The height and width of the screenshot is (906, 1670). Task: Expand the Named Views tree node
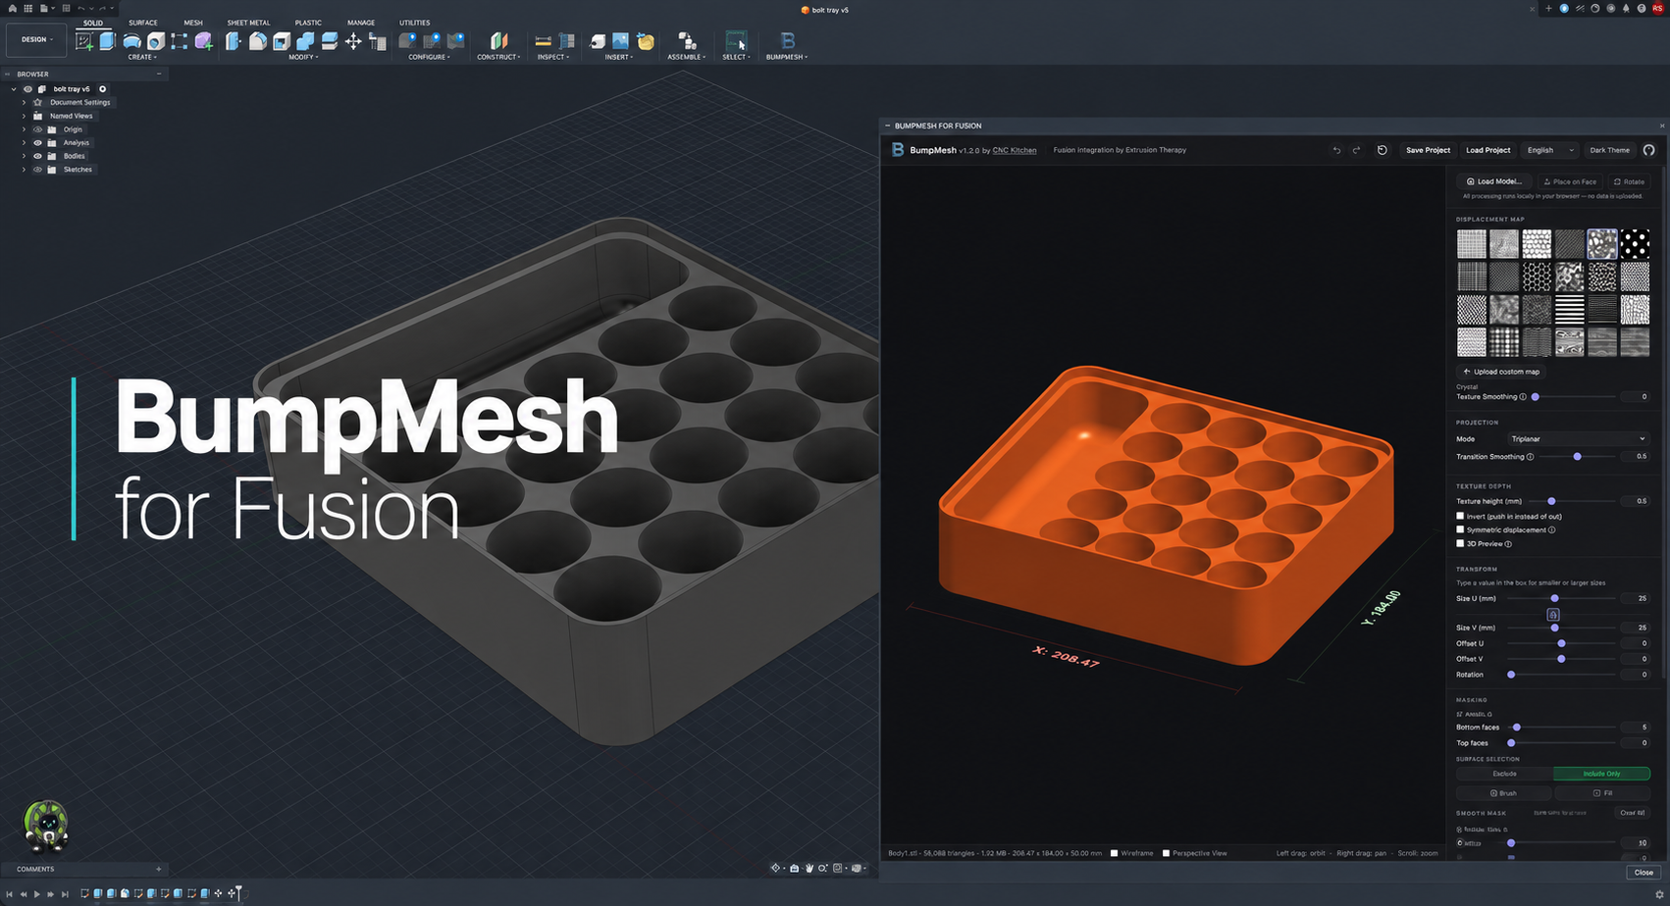point(24,116)
